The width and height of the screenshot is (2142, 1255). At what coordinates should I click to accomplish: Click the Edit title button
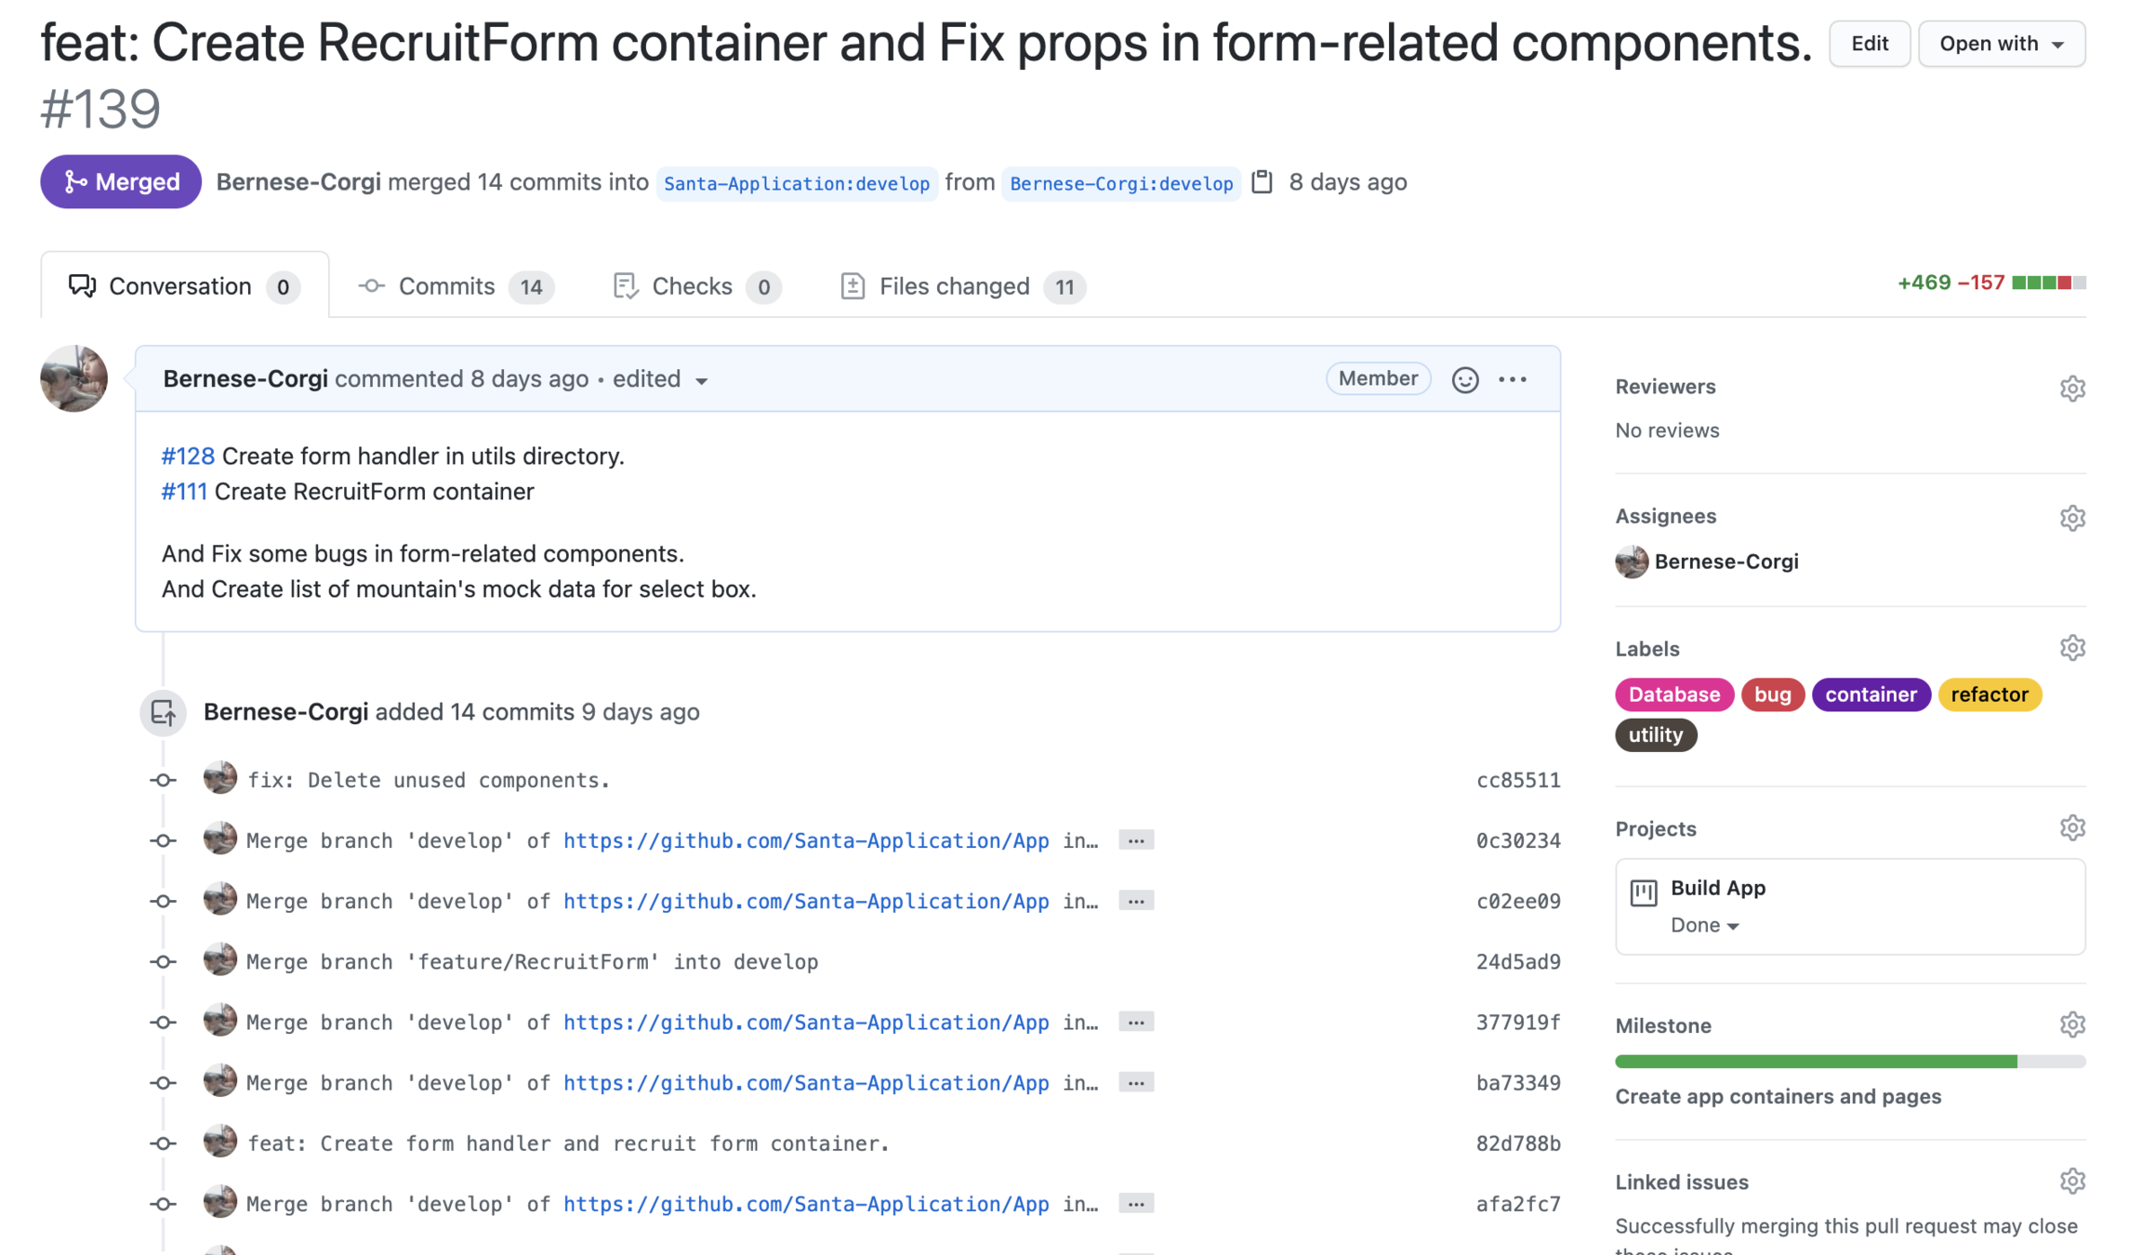1869,44
